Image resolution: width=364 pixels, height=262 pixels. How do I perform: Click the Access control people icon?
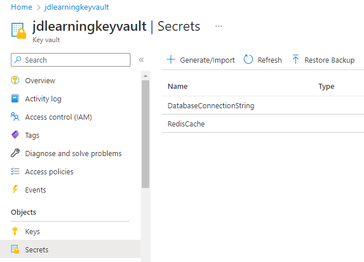(x=15, y=117)
